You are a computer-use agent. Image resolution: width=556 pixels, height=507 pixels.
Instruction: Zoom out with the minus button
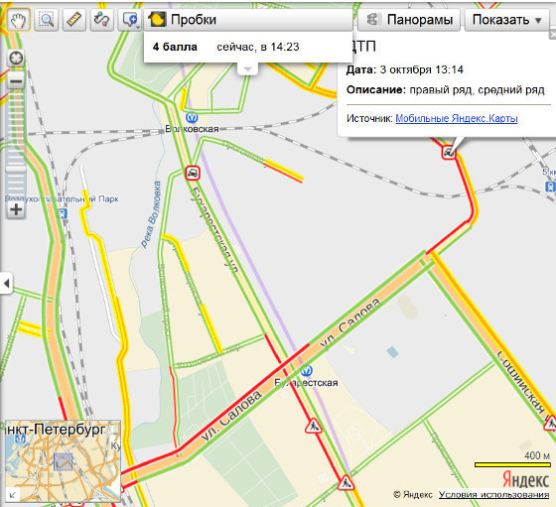16,82
